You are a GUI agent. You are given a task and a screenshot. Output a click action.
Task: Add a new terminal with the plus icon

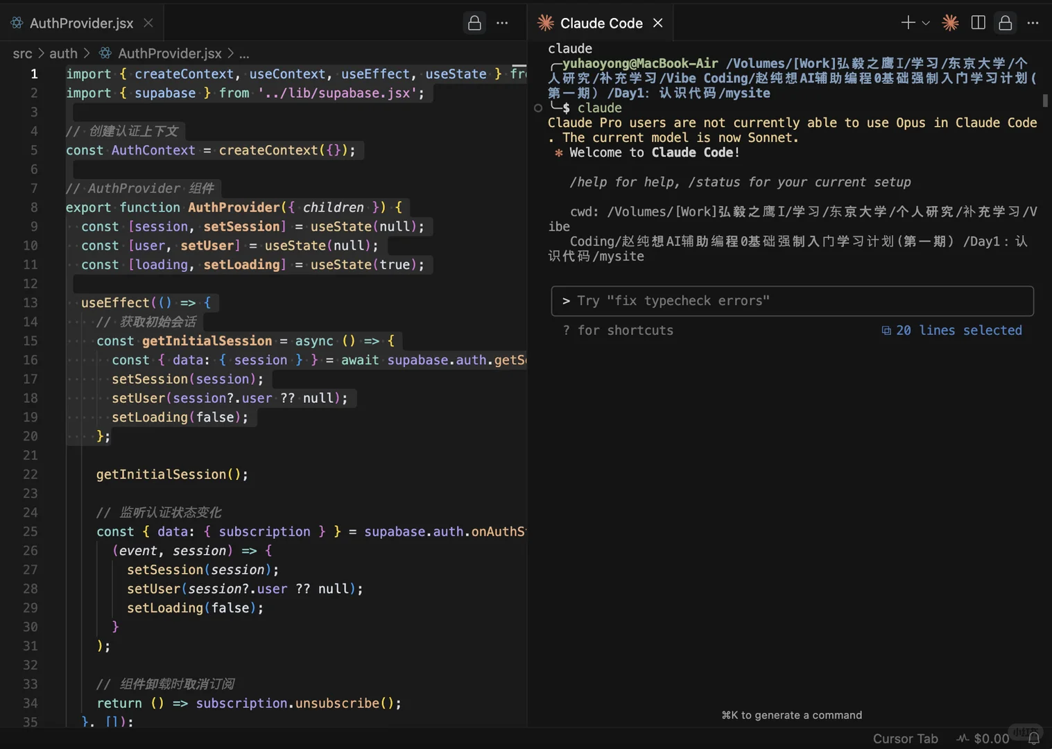pyautogui.click(x=908, y=23)
